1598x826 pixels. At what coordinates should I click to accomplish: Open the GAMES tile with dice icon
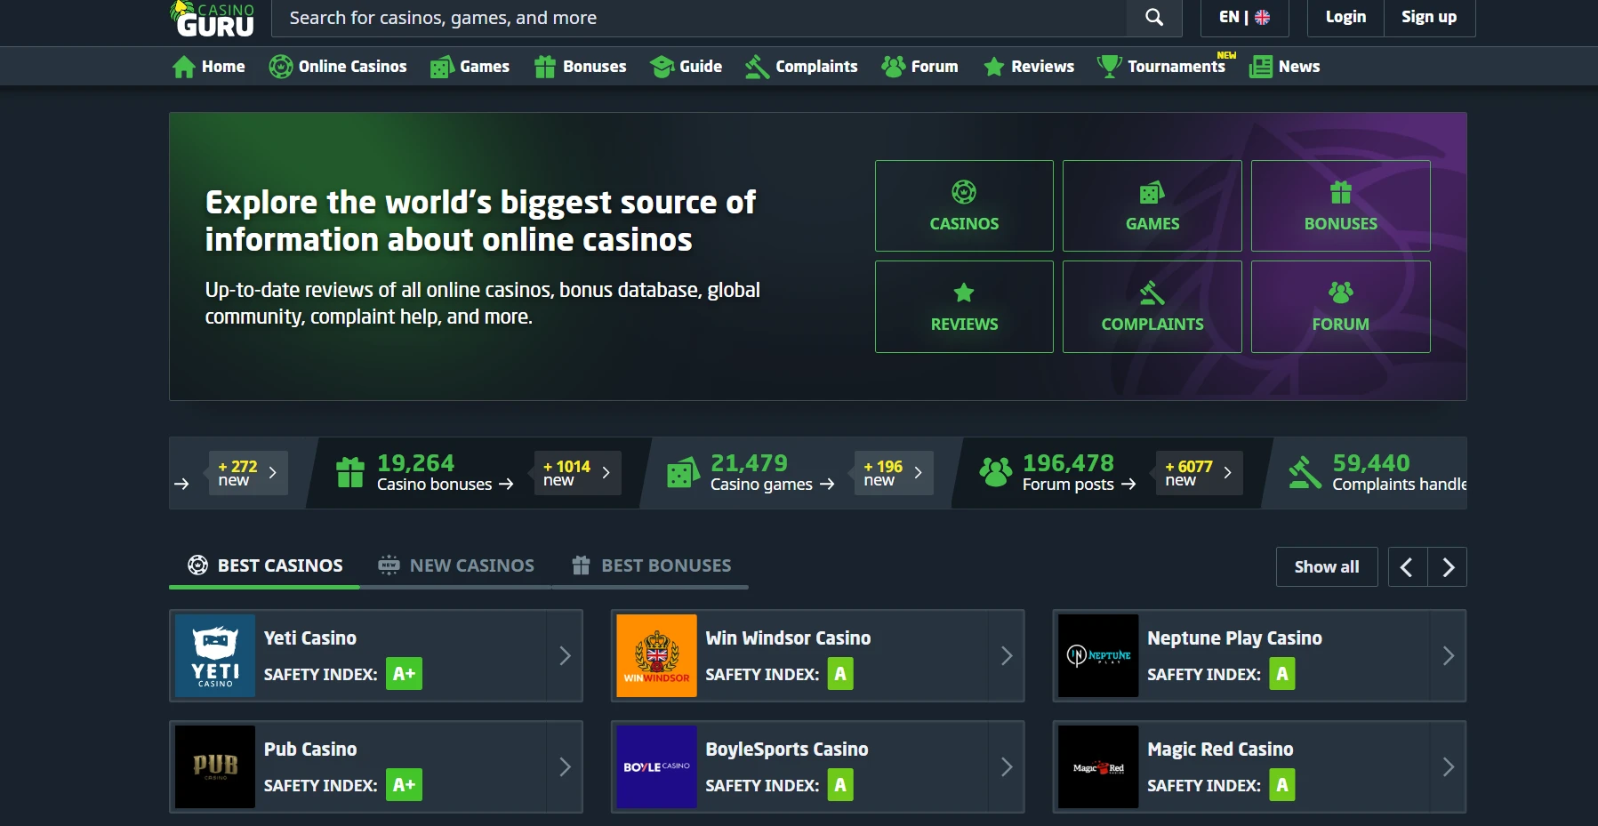pyautogui.click(x=1152, y=206)
